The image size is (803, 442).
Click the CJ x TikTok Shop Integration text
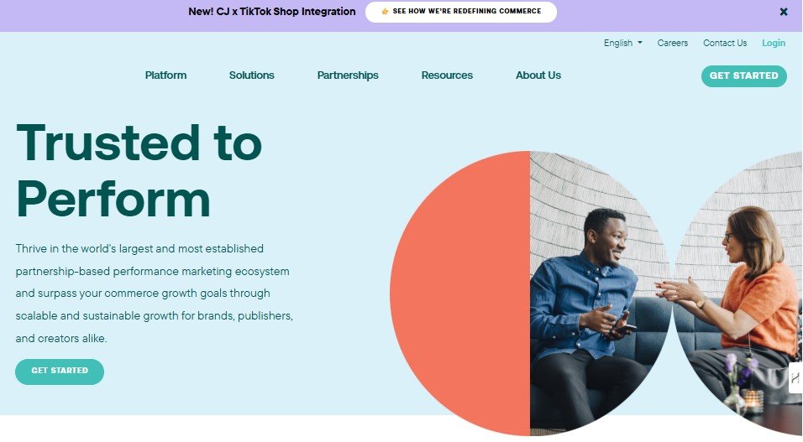(x=271, y=12)
